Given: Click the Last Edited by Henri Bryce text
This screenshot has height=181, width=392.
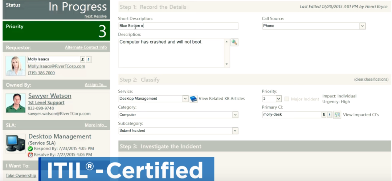Looking at the screenshot, I should click(343, 7).
